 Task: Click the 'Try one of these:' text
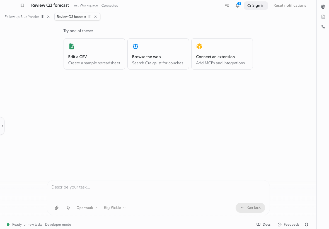(x=78, y=31)
